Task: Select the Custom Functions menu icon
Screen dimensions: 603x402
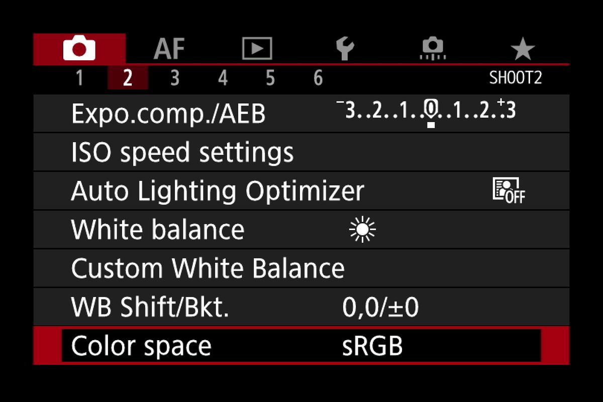Action: [432, 48]
